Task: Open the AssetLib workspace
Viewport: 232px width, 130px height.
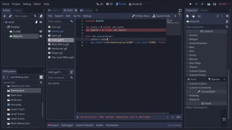Action: [x=135, y=4]
